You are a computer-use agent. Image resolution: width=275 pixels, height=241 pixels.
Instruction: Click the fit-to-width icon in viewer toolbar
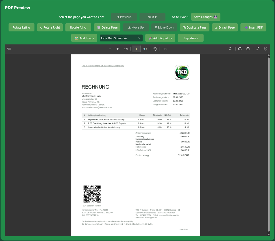pos(126,49)
